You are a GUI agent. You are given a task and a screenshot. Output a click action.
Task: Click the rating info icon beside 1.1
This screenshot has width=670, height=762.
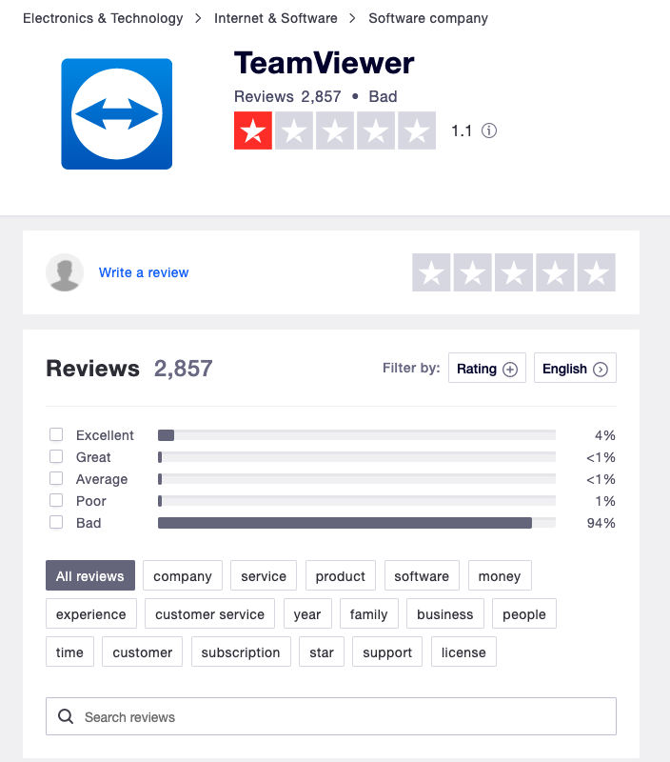coord(489,131)
